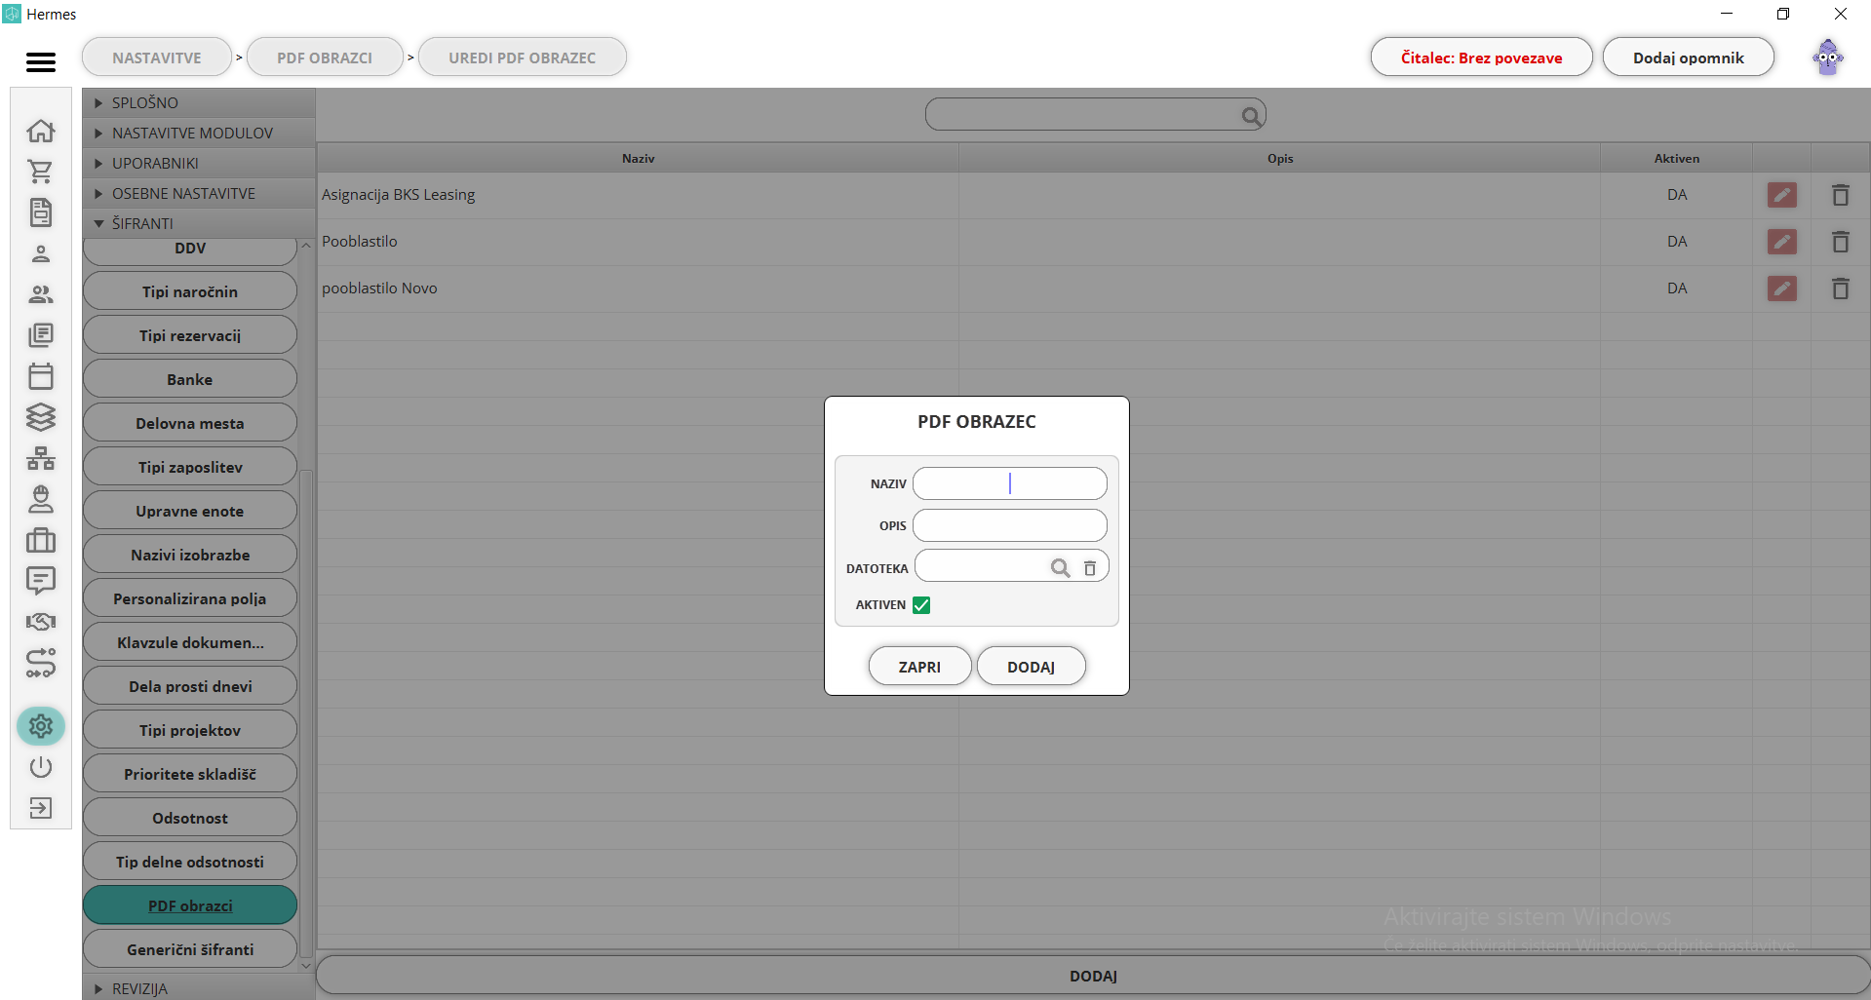Click ZAPRI to close the dialog
Viewport: 1871px width, 1000px height.
pyautogui.click(x=919, y=667)
